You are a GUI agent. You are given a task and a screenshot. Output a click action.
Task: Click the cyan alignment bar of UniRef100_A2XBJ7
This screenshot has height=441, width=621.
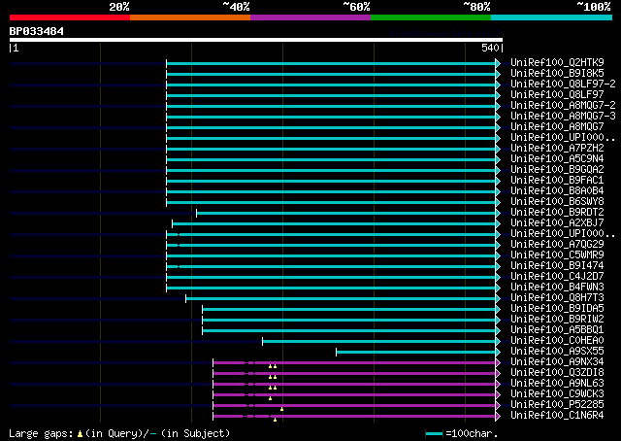(x=334, y=224)
